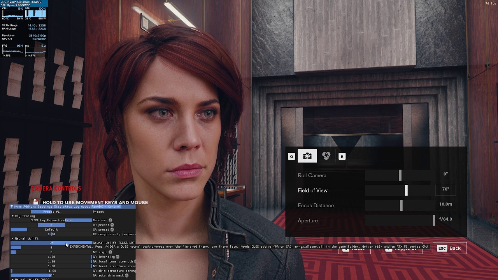Image resolution: width=498 pixels, height=280 pixels.
Task: Adjust the Roll Camera slider
Action: 400,175
